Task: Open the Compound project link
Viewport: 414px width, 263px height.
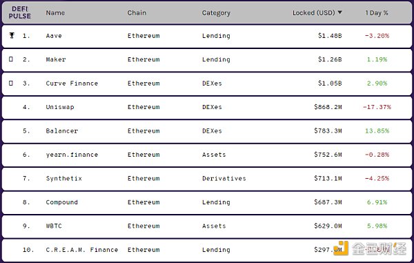Action: click(x=62, y=202)
